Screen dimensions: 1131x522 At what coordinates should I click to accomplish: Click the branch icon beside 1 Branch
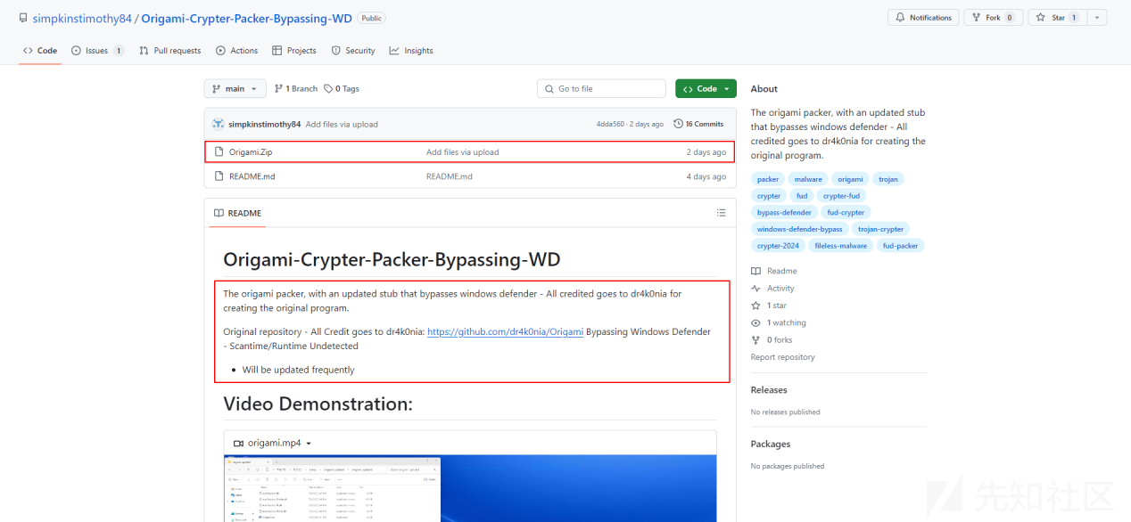(278, 89)
